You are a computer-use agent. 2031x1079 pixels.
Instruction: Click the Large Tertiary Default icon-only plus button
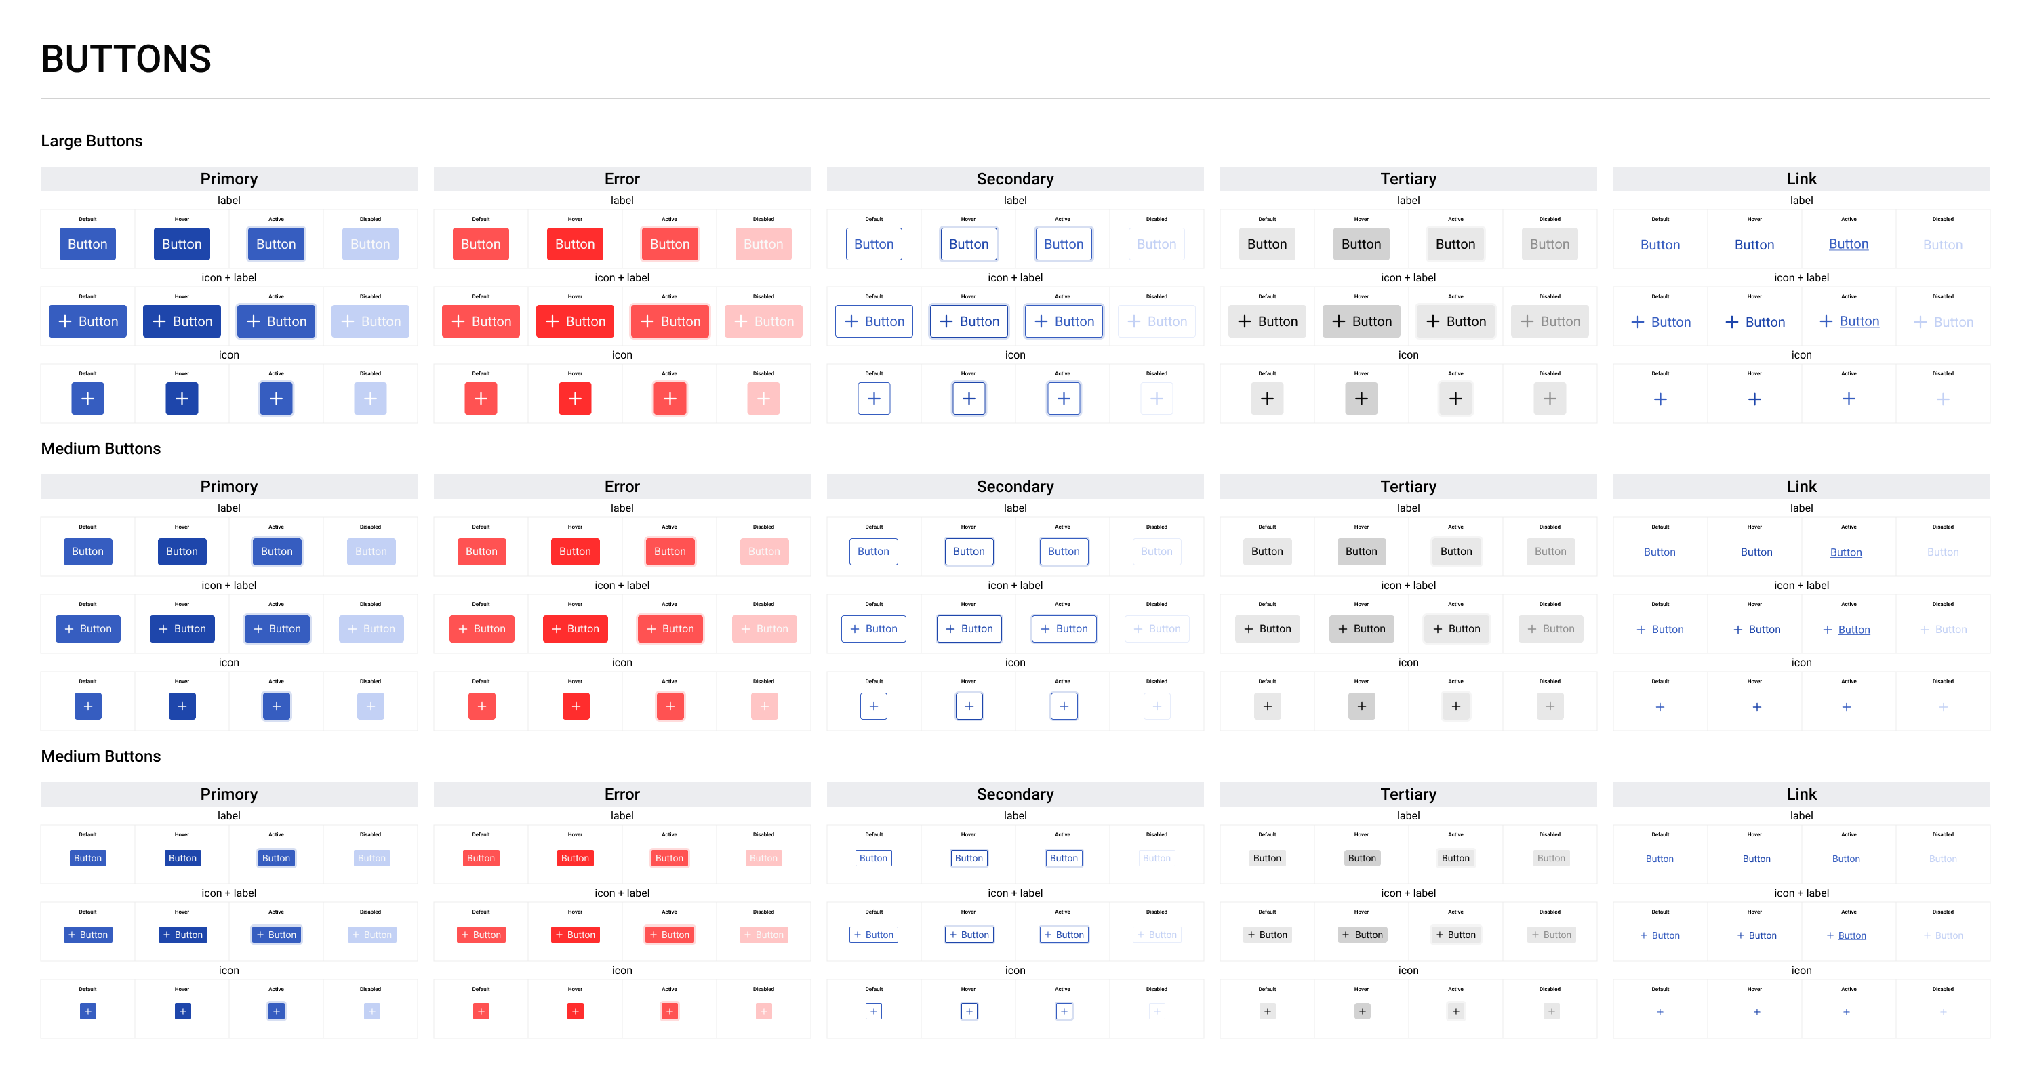pyautogui.click(x=1267, y=399)
